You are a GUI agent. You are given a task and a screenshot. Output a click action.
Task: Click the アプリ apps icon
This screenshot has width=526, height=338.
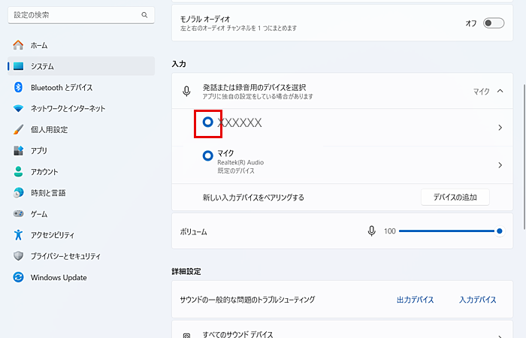18,150
